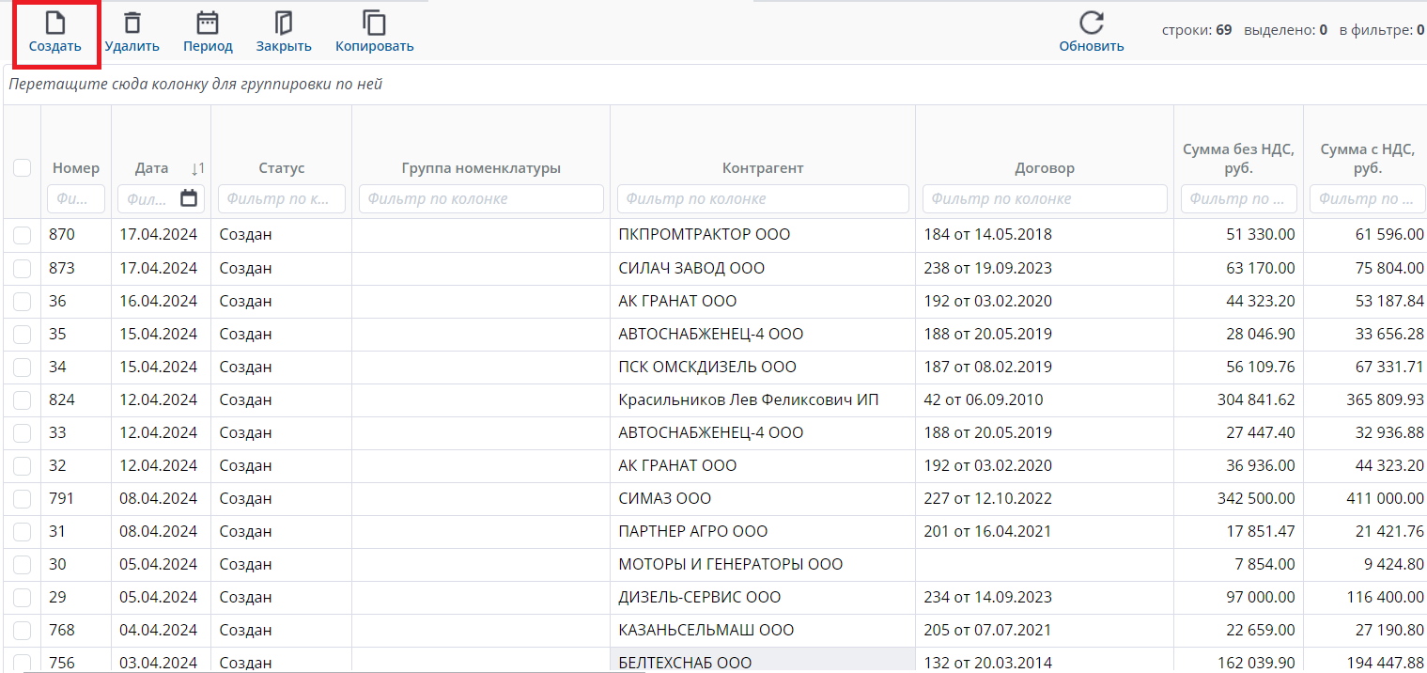Click the Создать (Create) document icon
The height and width of the screenshot is (673, 1427).
(55, 24)
